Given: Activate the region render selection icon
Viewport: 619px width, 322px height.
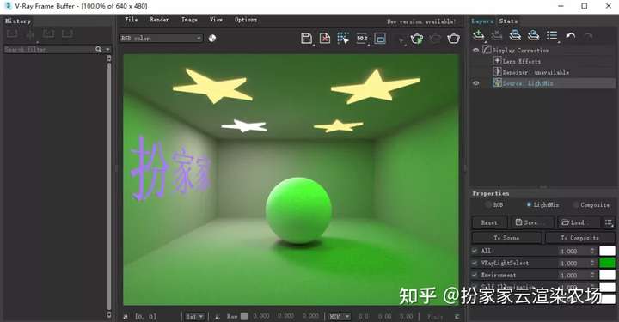Looking at the screenshot, I should tap(343, 39).
